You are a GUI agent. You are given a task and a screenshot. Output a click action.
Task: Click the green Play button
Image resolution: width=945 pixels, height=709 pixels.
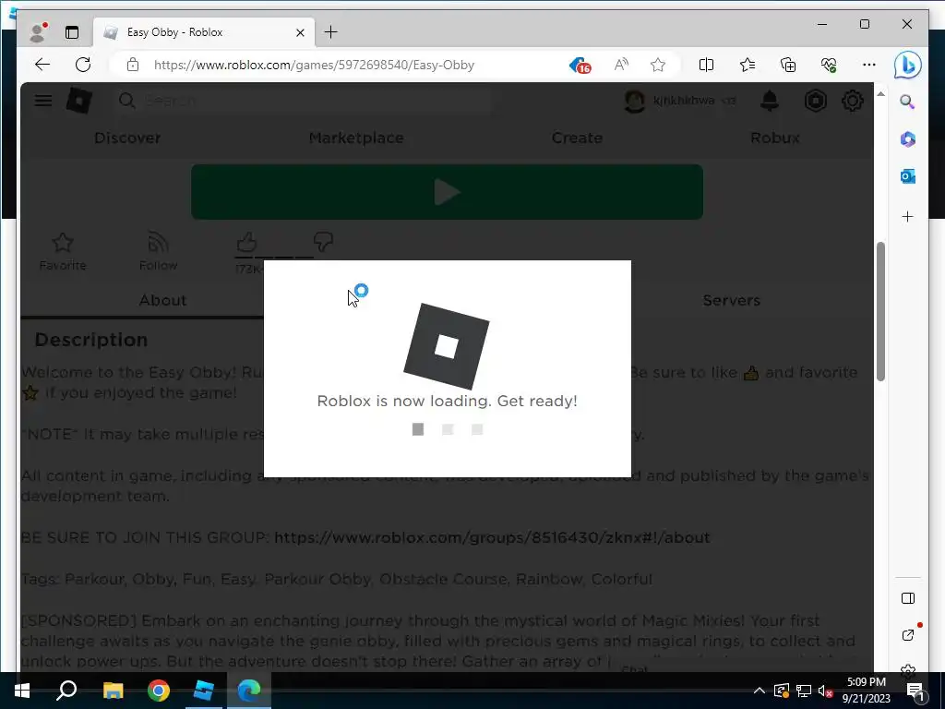coord(447,192)
